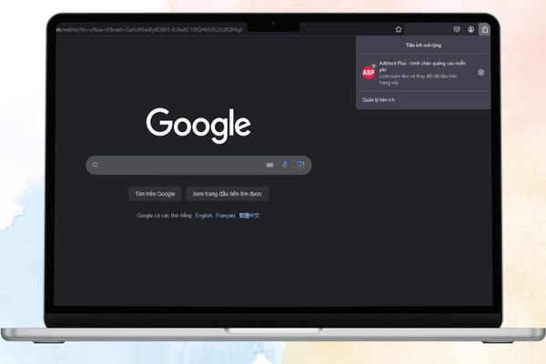Start voice search with microphone icon
Image resolution: width=546 pixels, height=364 pixels.
285,165
